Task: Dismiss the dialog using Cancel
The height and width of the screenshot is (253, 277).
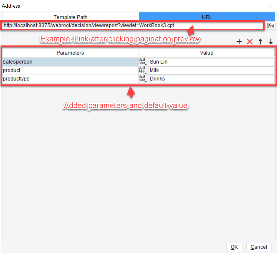Action: 258,247
